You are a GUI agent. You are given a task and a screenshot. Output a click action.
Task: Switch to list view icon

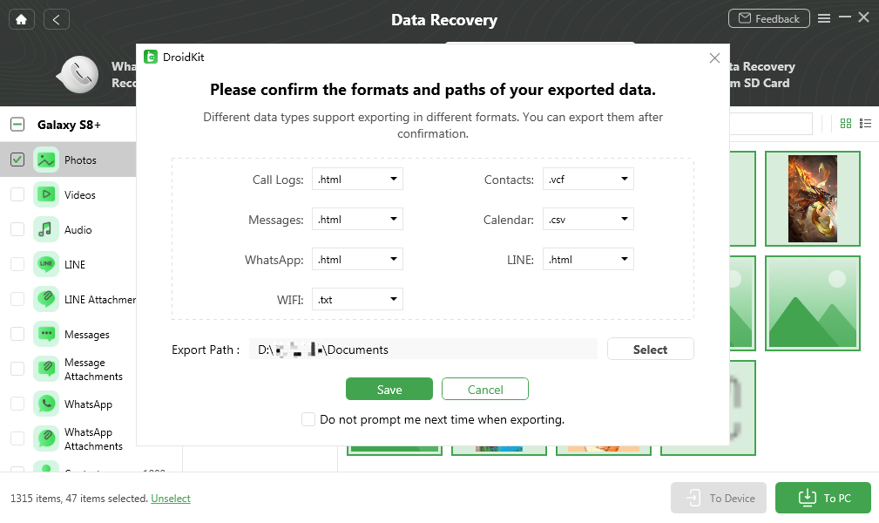point(866,124)
